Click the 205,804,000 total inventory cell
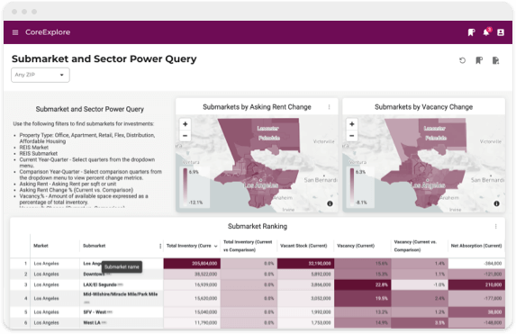 [192, 264]
